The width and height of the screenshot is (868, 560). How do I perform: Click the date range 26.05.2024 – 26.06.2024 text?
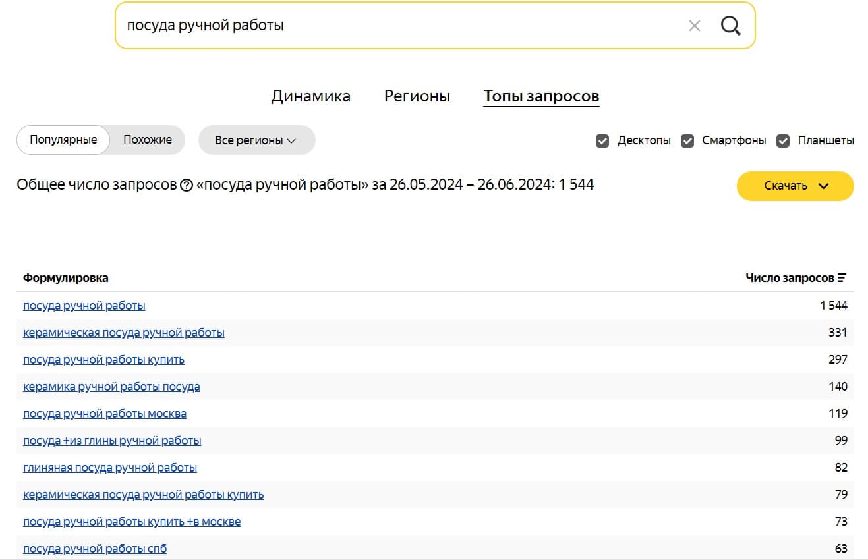[x=471, y=185]
